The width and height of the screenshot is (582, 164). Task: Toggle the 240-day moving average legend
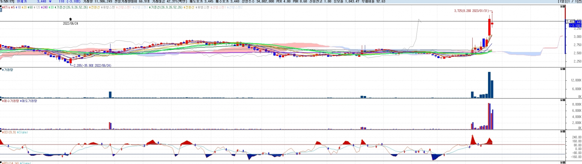45,7
